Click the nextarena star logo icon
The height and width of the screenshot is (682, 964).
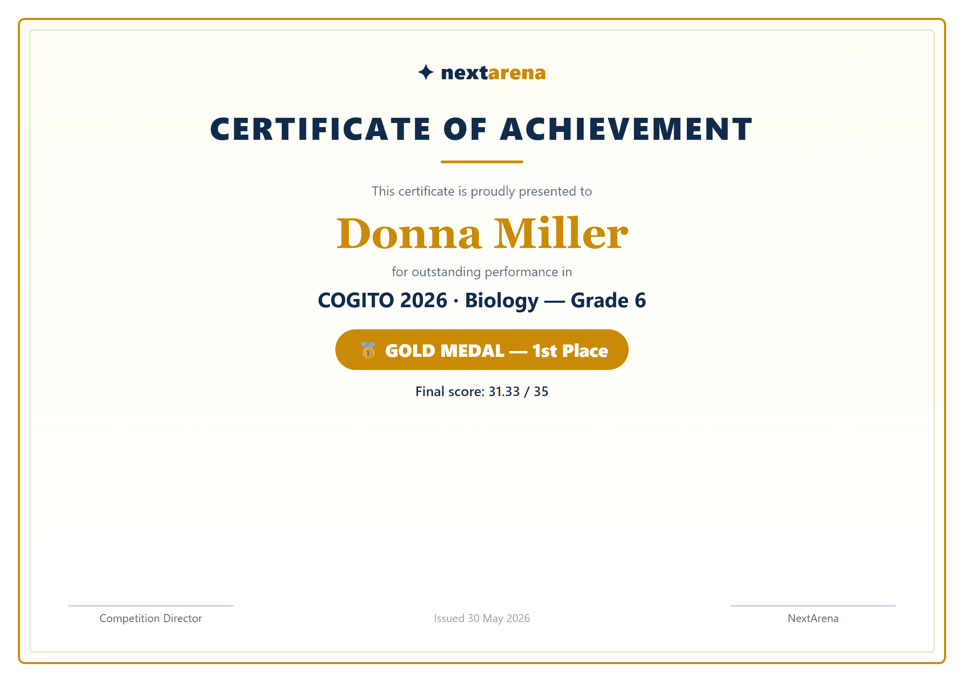click(426, 72)
